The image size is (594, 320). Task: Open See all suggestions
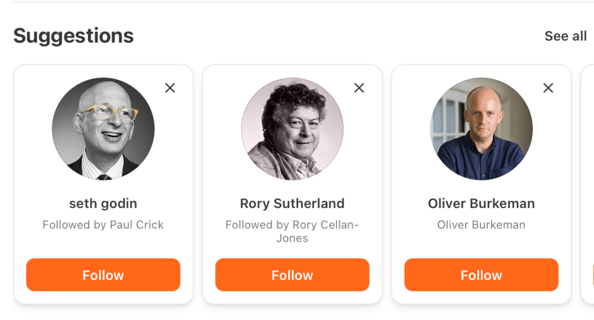click(x=565, y=36)
